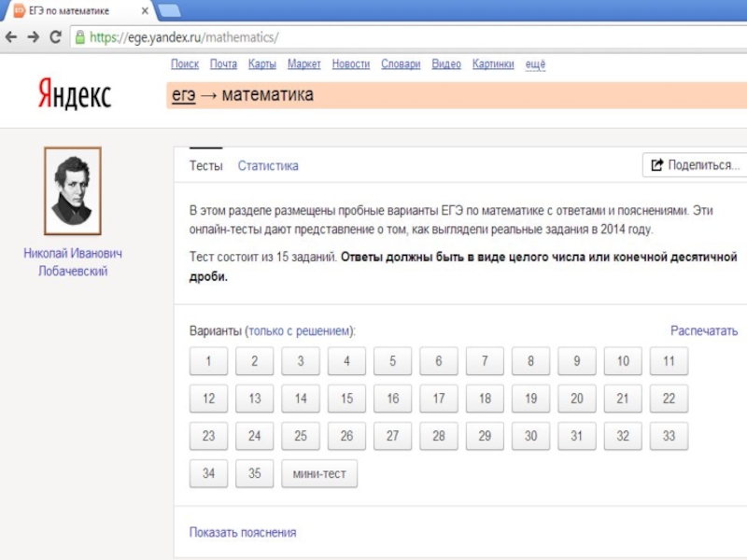Click the Поделиться share button
This screenshot has width=747, height=560.
696,165
